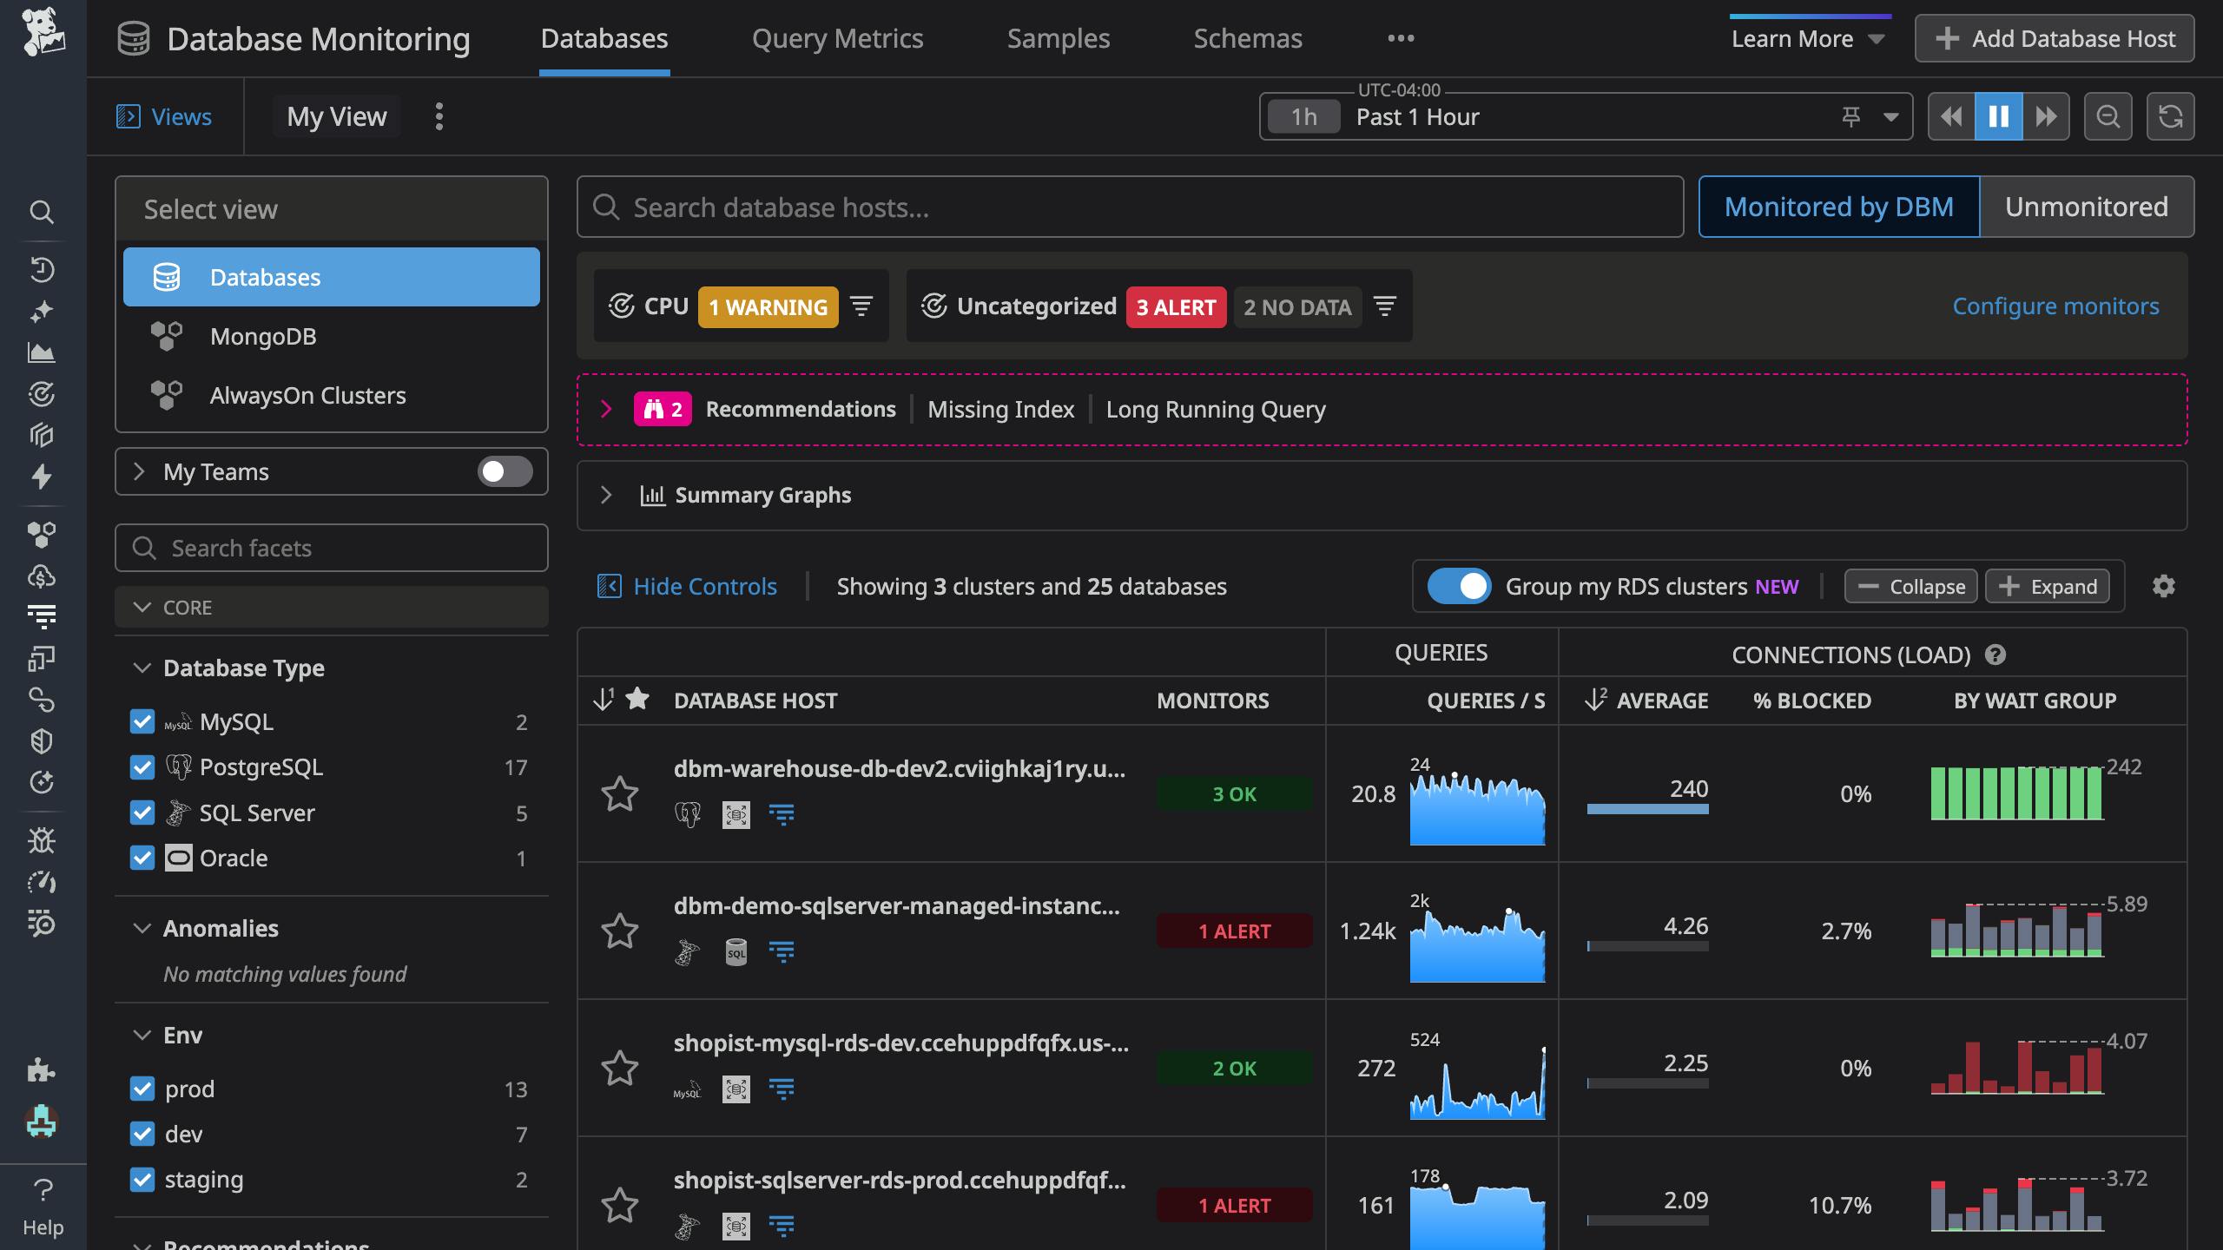
Task: Click Add Database Host button
Action: coord(2053,38)
